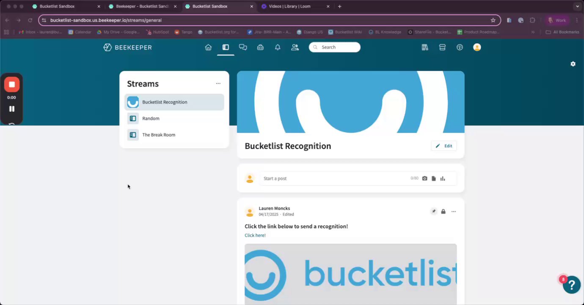This screenshot has width=584, height=305.
Task: Click the lock icon on Lauren's post
Action: pyautogui.click(x=443, y=211)
